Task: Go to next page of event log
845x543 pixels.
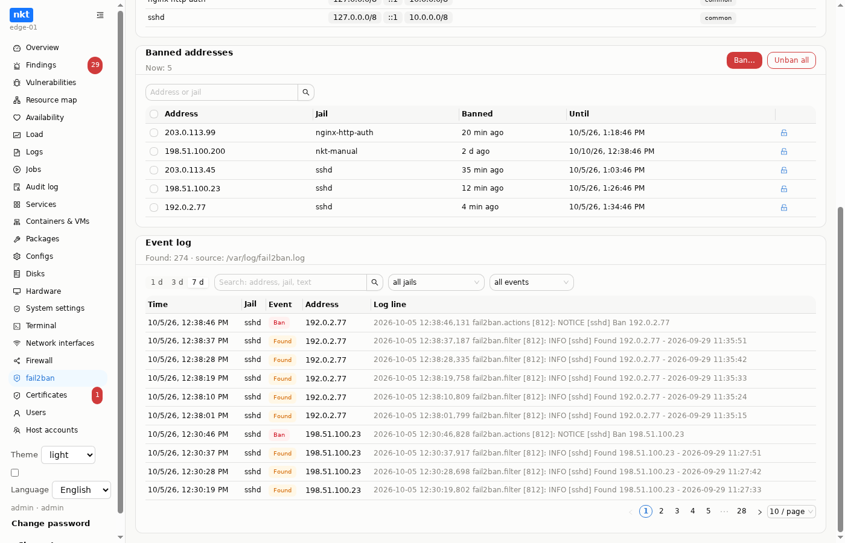Action: 760,512
